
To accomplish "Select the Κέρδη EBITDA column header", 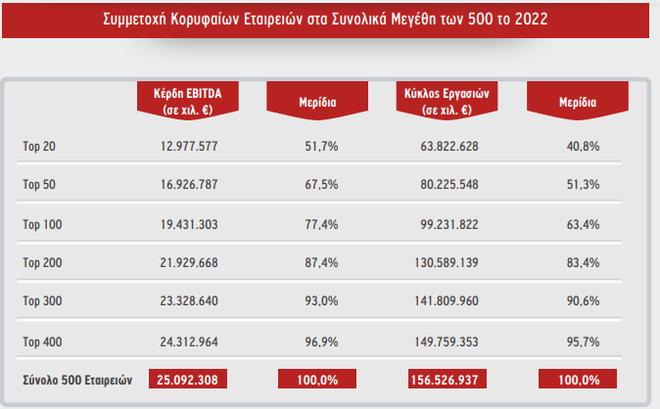I will 189,100.
